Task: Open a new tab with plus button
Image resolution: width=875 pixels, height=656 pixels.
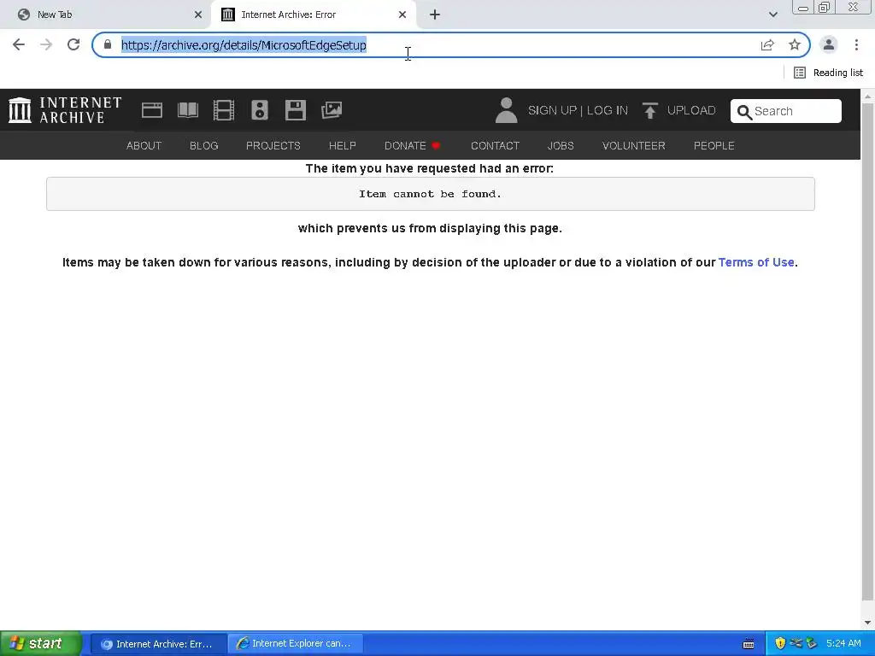Action: click(435, 15)
